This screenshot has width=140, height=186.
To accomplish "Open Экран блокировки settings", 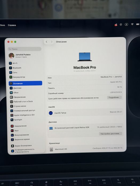I will 21,146.
